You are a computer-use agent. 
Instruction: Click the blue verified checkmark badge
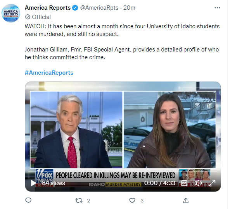coord(75,8)
